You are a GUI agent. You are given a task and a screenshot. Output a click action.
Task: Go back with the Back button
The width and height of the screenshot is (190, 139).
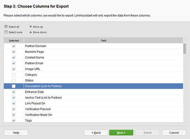pyautogui.click(x=96, y=133)
